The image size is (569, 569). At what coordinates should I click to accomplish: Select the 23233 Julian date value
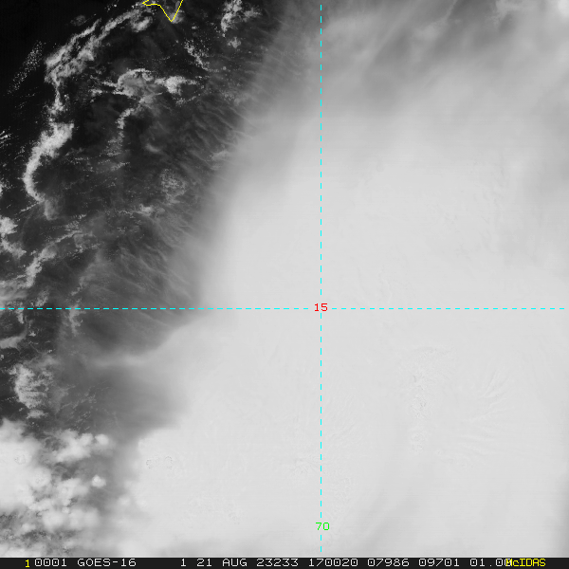pos(277,562)
